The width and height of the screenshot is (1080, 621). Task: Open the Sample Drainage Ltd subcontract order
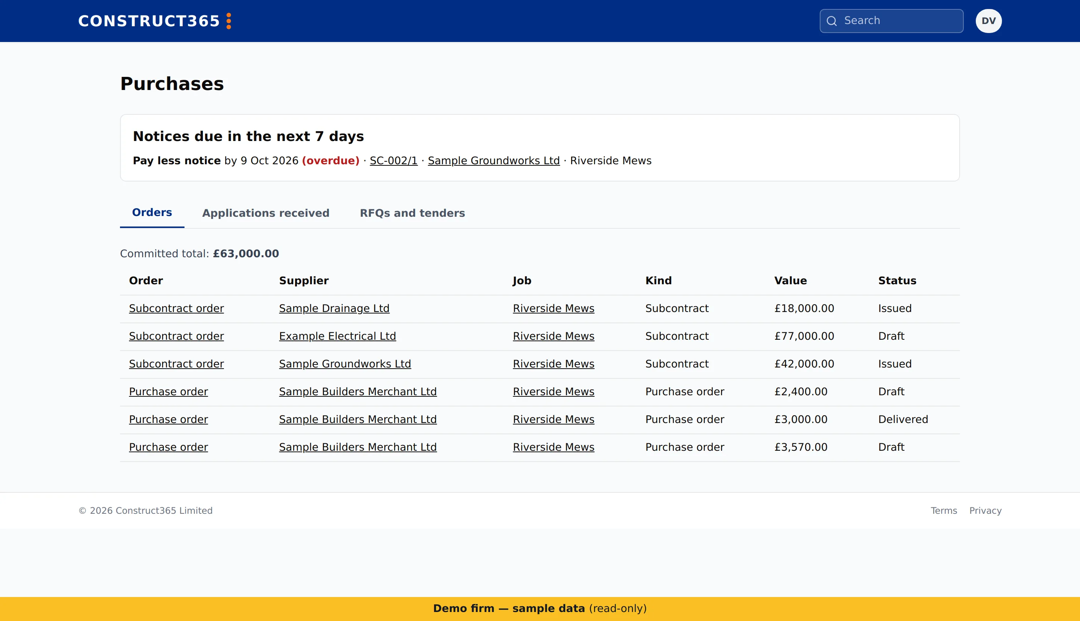pos(176,308)
